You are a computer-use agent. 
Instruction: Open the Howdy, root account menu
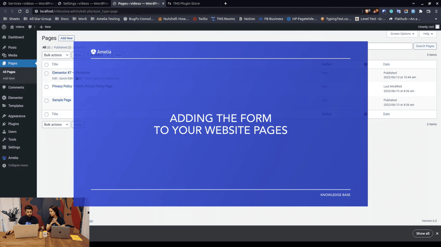[429, 27]
